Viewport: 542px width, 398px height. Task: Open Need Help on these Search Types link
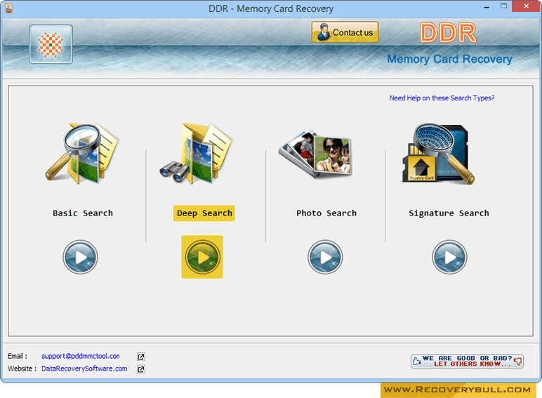442,98
